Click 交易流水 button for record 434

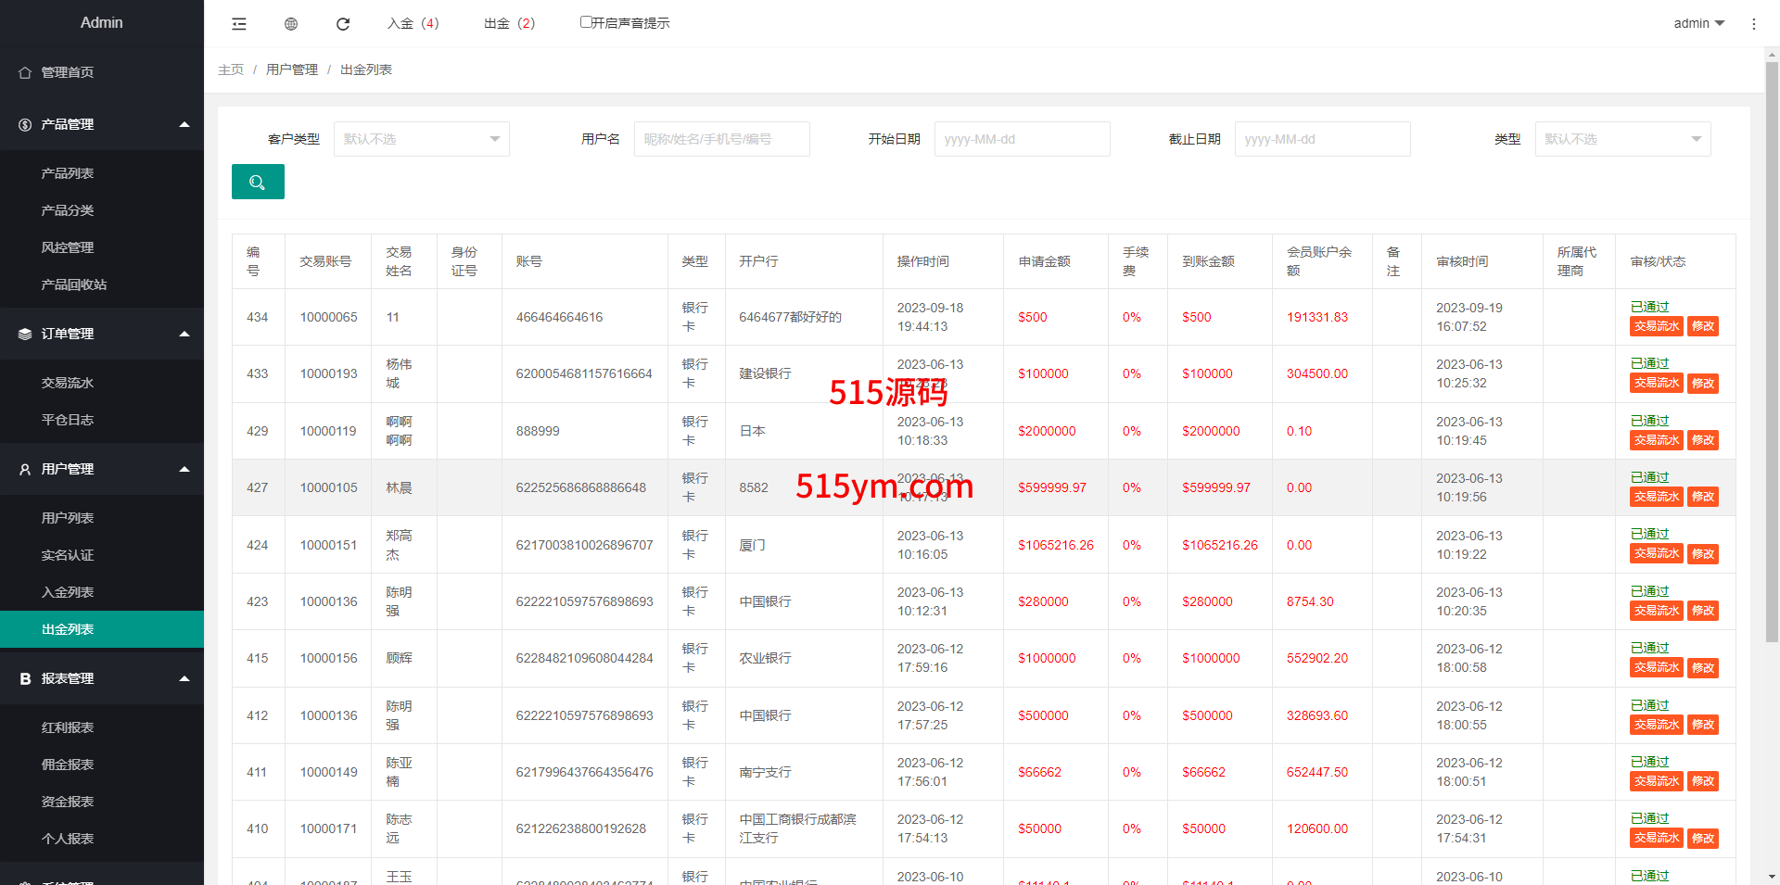tap(1656, 326)
